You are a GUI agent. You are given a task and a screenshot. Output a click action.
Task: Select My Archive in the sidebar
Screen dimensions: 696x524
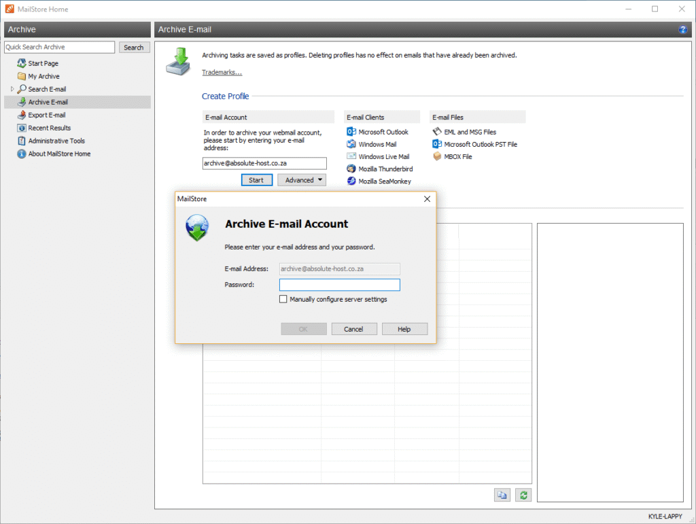coord(43,76)
